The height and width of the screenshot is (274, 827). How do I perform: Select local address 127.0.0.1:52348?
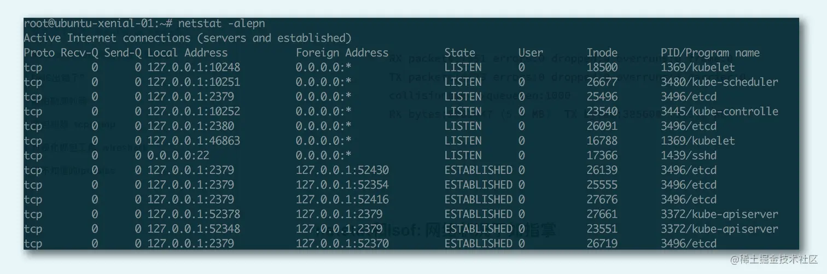[194, 229]
